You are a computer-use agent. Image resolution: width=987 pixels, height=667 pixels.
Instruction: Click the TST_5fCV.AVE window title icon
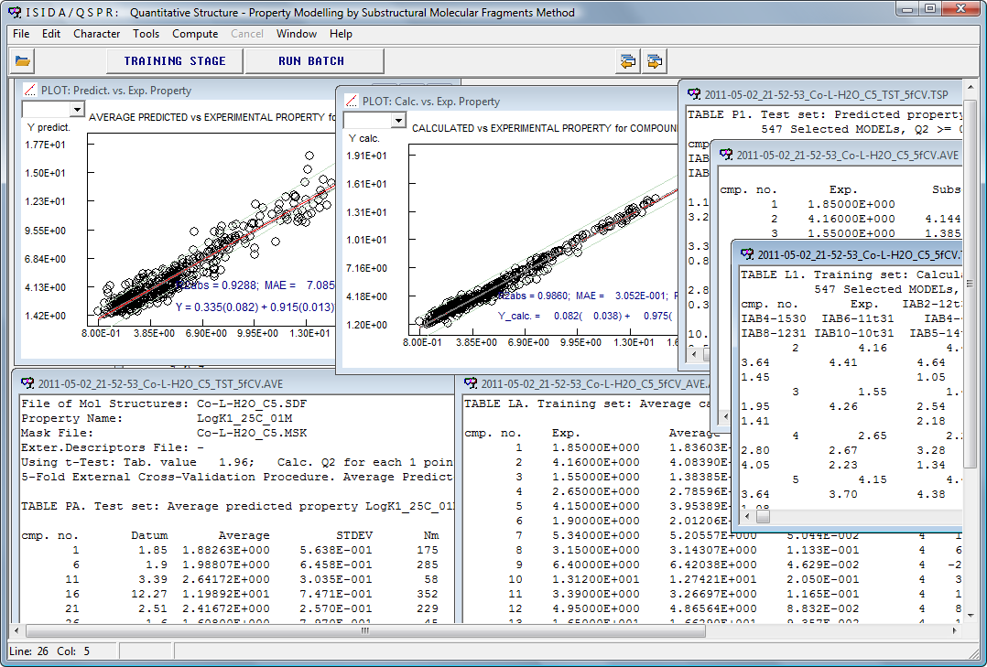27,383
